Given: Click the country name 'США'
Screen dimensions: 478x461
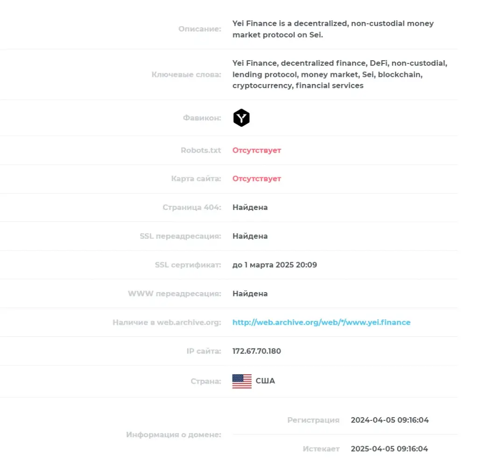Looking at the screenshot, I should [265, 381].
